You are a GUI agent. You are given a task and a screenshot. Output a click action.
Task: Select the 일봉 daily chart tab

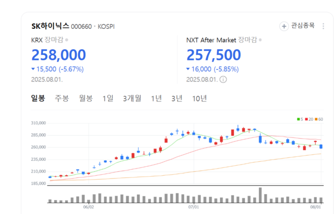[38, 98]
